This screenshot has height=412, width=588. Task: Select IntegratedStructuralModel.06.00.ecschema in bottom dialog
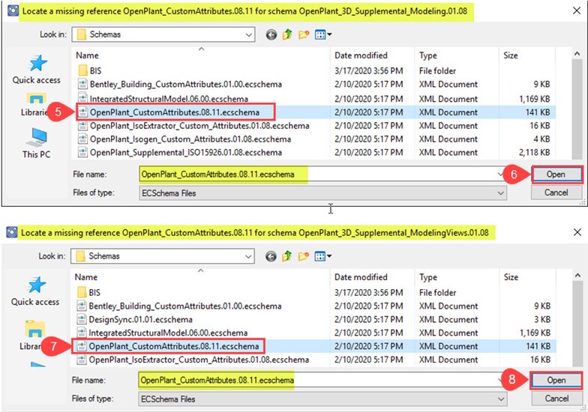tap(168, 333)
